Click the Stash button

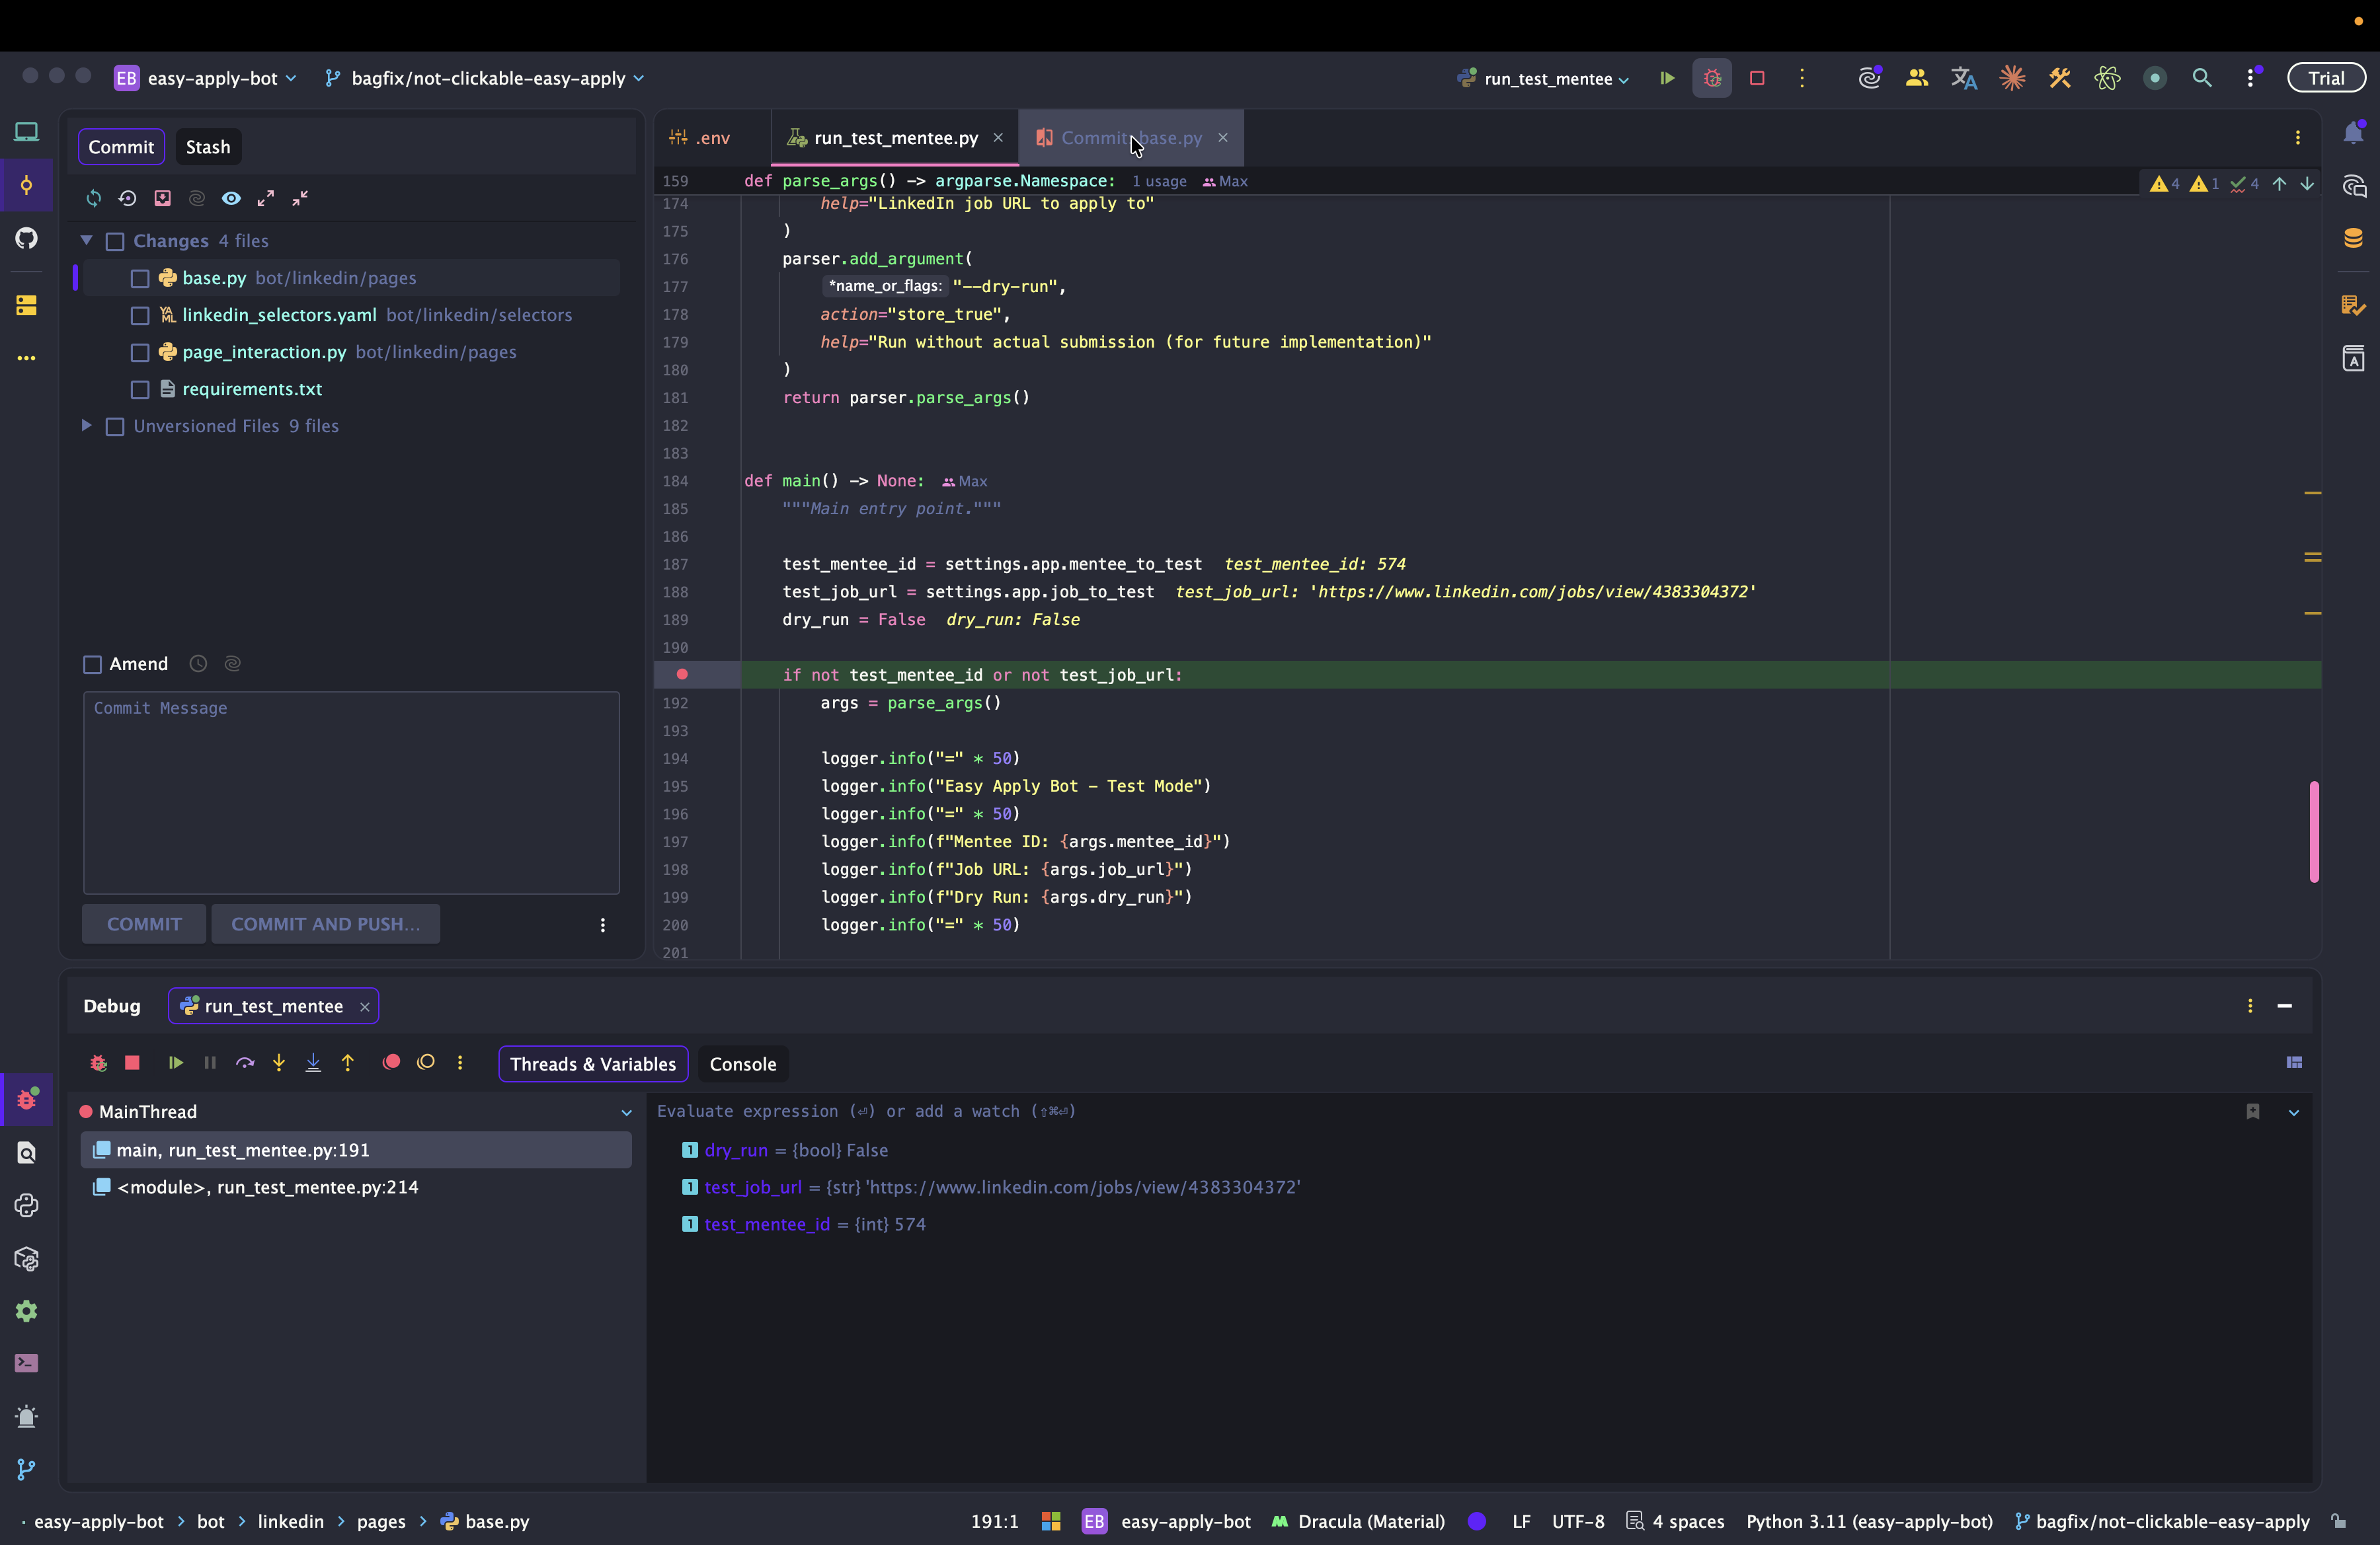208,147
